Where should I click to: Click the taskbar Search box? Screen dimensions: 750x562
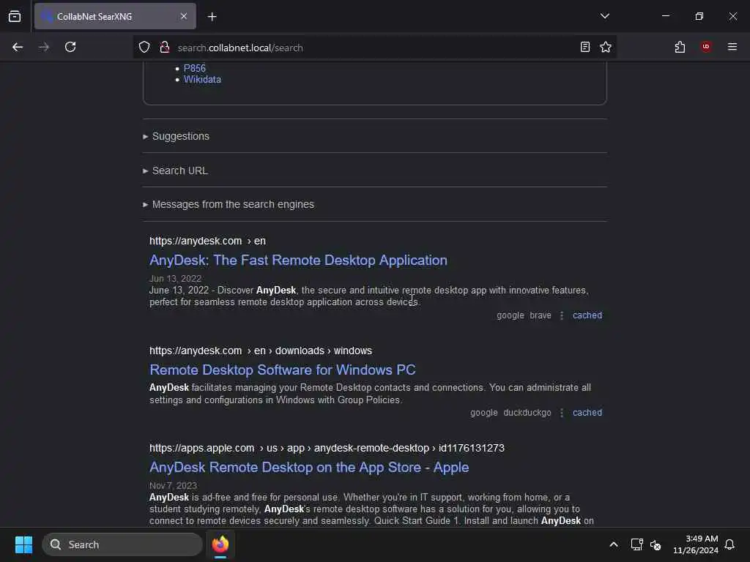122,544
